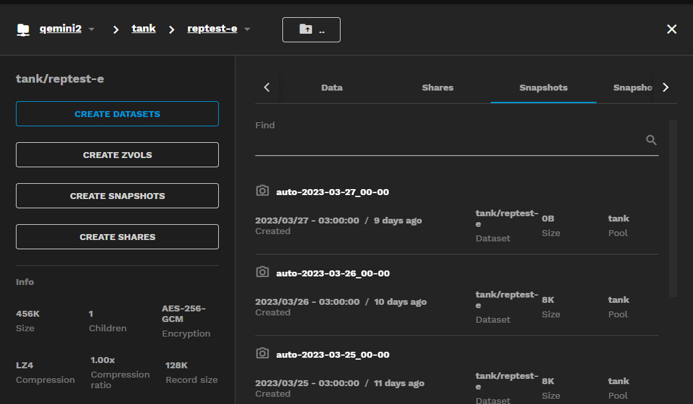
Task: Switch to the Shares tab
Action: [x=437, y=87]
